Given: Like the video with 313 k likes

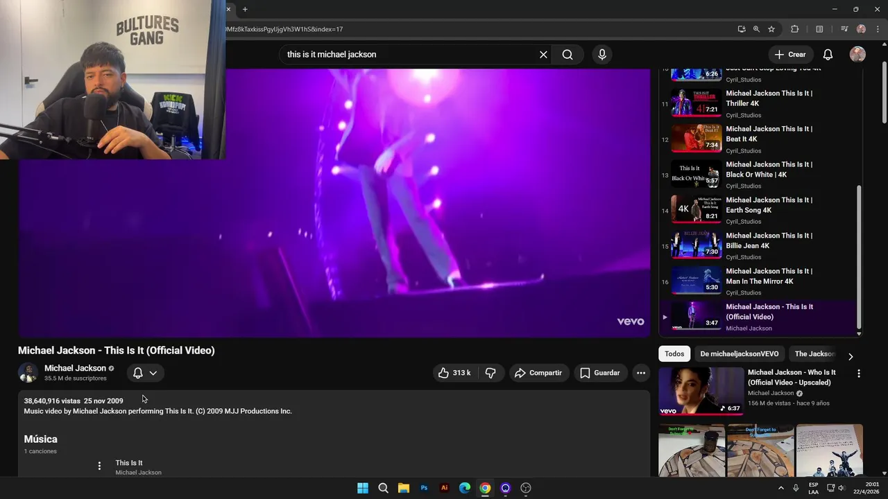Looking at the screenshot, I should click(454, 373).
